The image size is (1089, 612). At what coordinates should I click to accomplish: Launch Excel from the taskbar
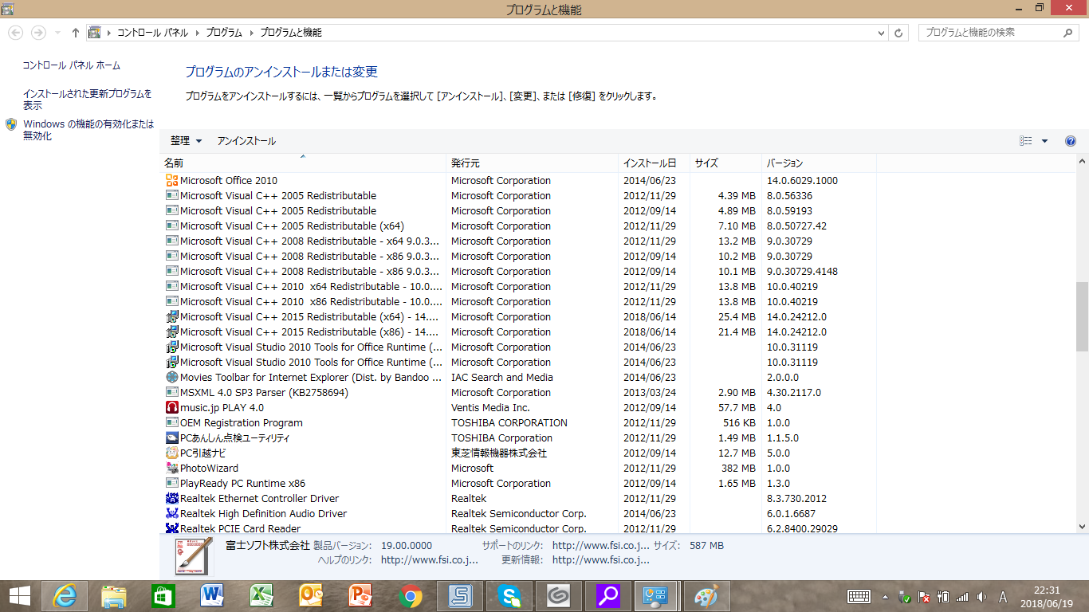pos(262,596)
